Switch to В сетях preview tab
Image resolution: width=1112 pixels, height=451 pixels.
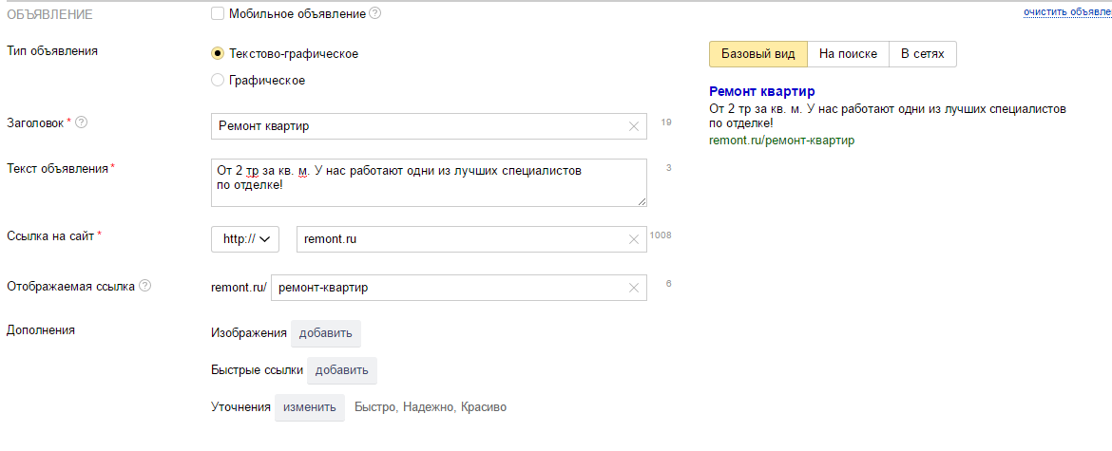coord(922,54)
